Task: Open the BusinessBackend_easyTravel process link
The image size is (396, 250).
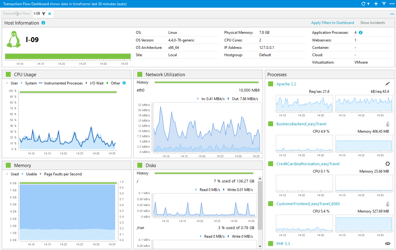Action: 301,124
